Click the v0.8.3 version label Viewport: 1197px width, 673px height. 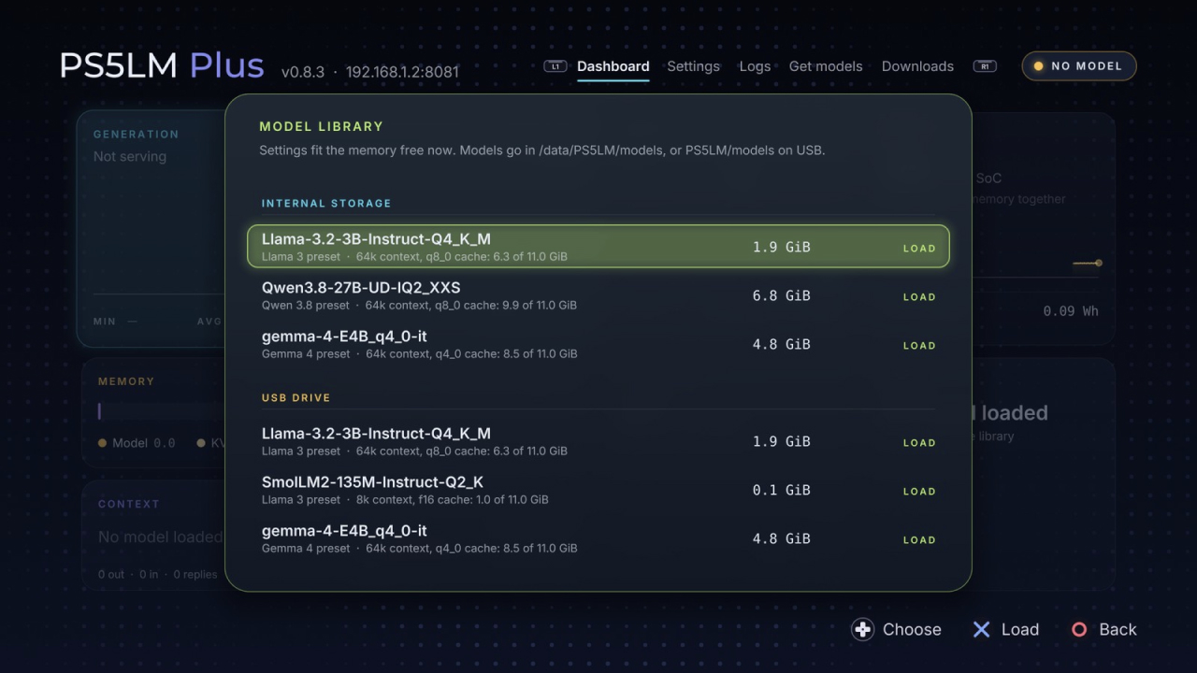(x=303, y=72)
